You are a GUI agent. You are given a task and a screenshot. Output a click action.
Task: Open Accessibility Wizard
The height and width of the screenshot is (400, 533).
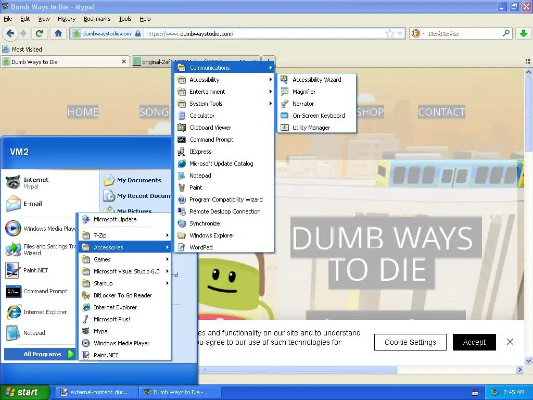317,80
